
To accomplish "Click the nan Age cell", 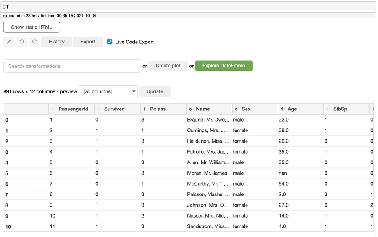I will (283, 173).
